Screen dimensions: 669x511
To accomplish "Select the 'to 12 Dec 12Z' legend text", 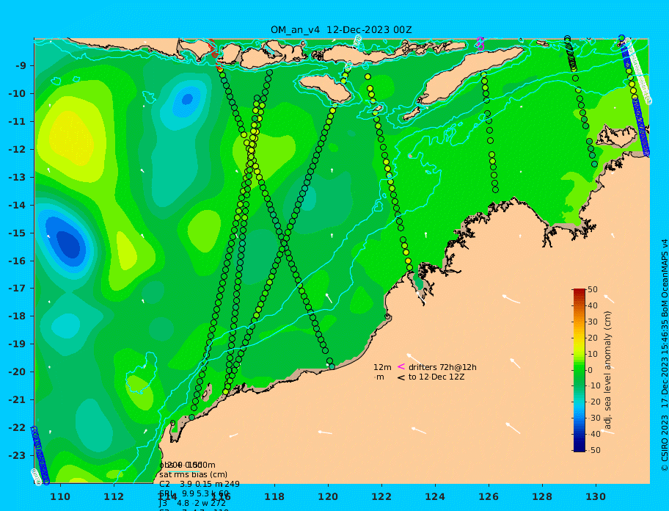I will (436, 377).
